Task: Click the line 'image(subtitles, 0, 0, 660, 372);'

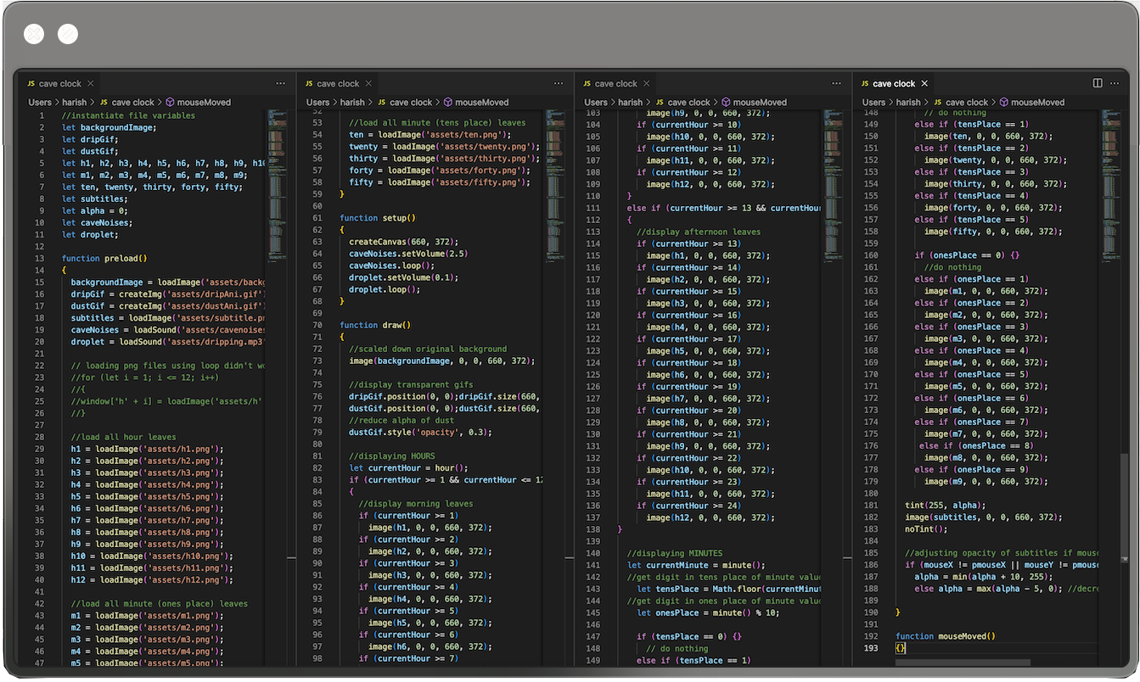Action: coord(983,517)
